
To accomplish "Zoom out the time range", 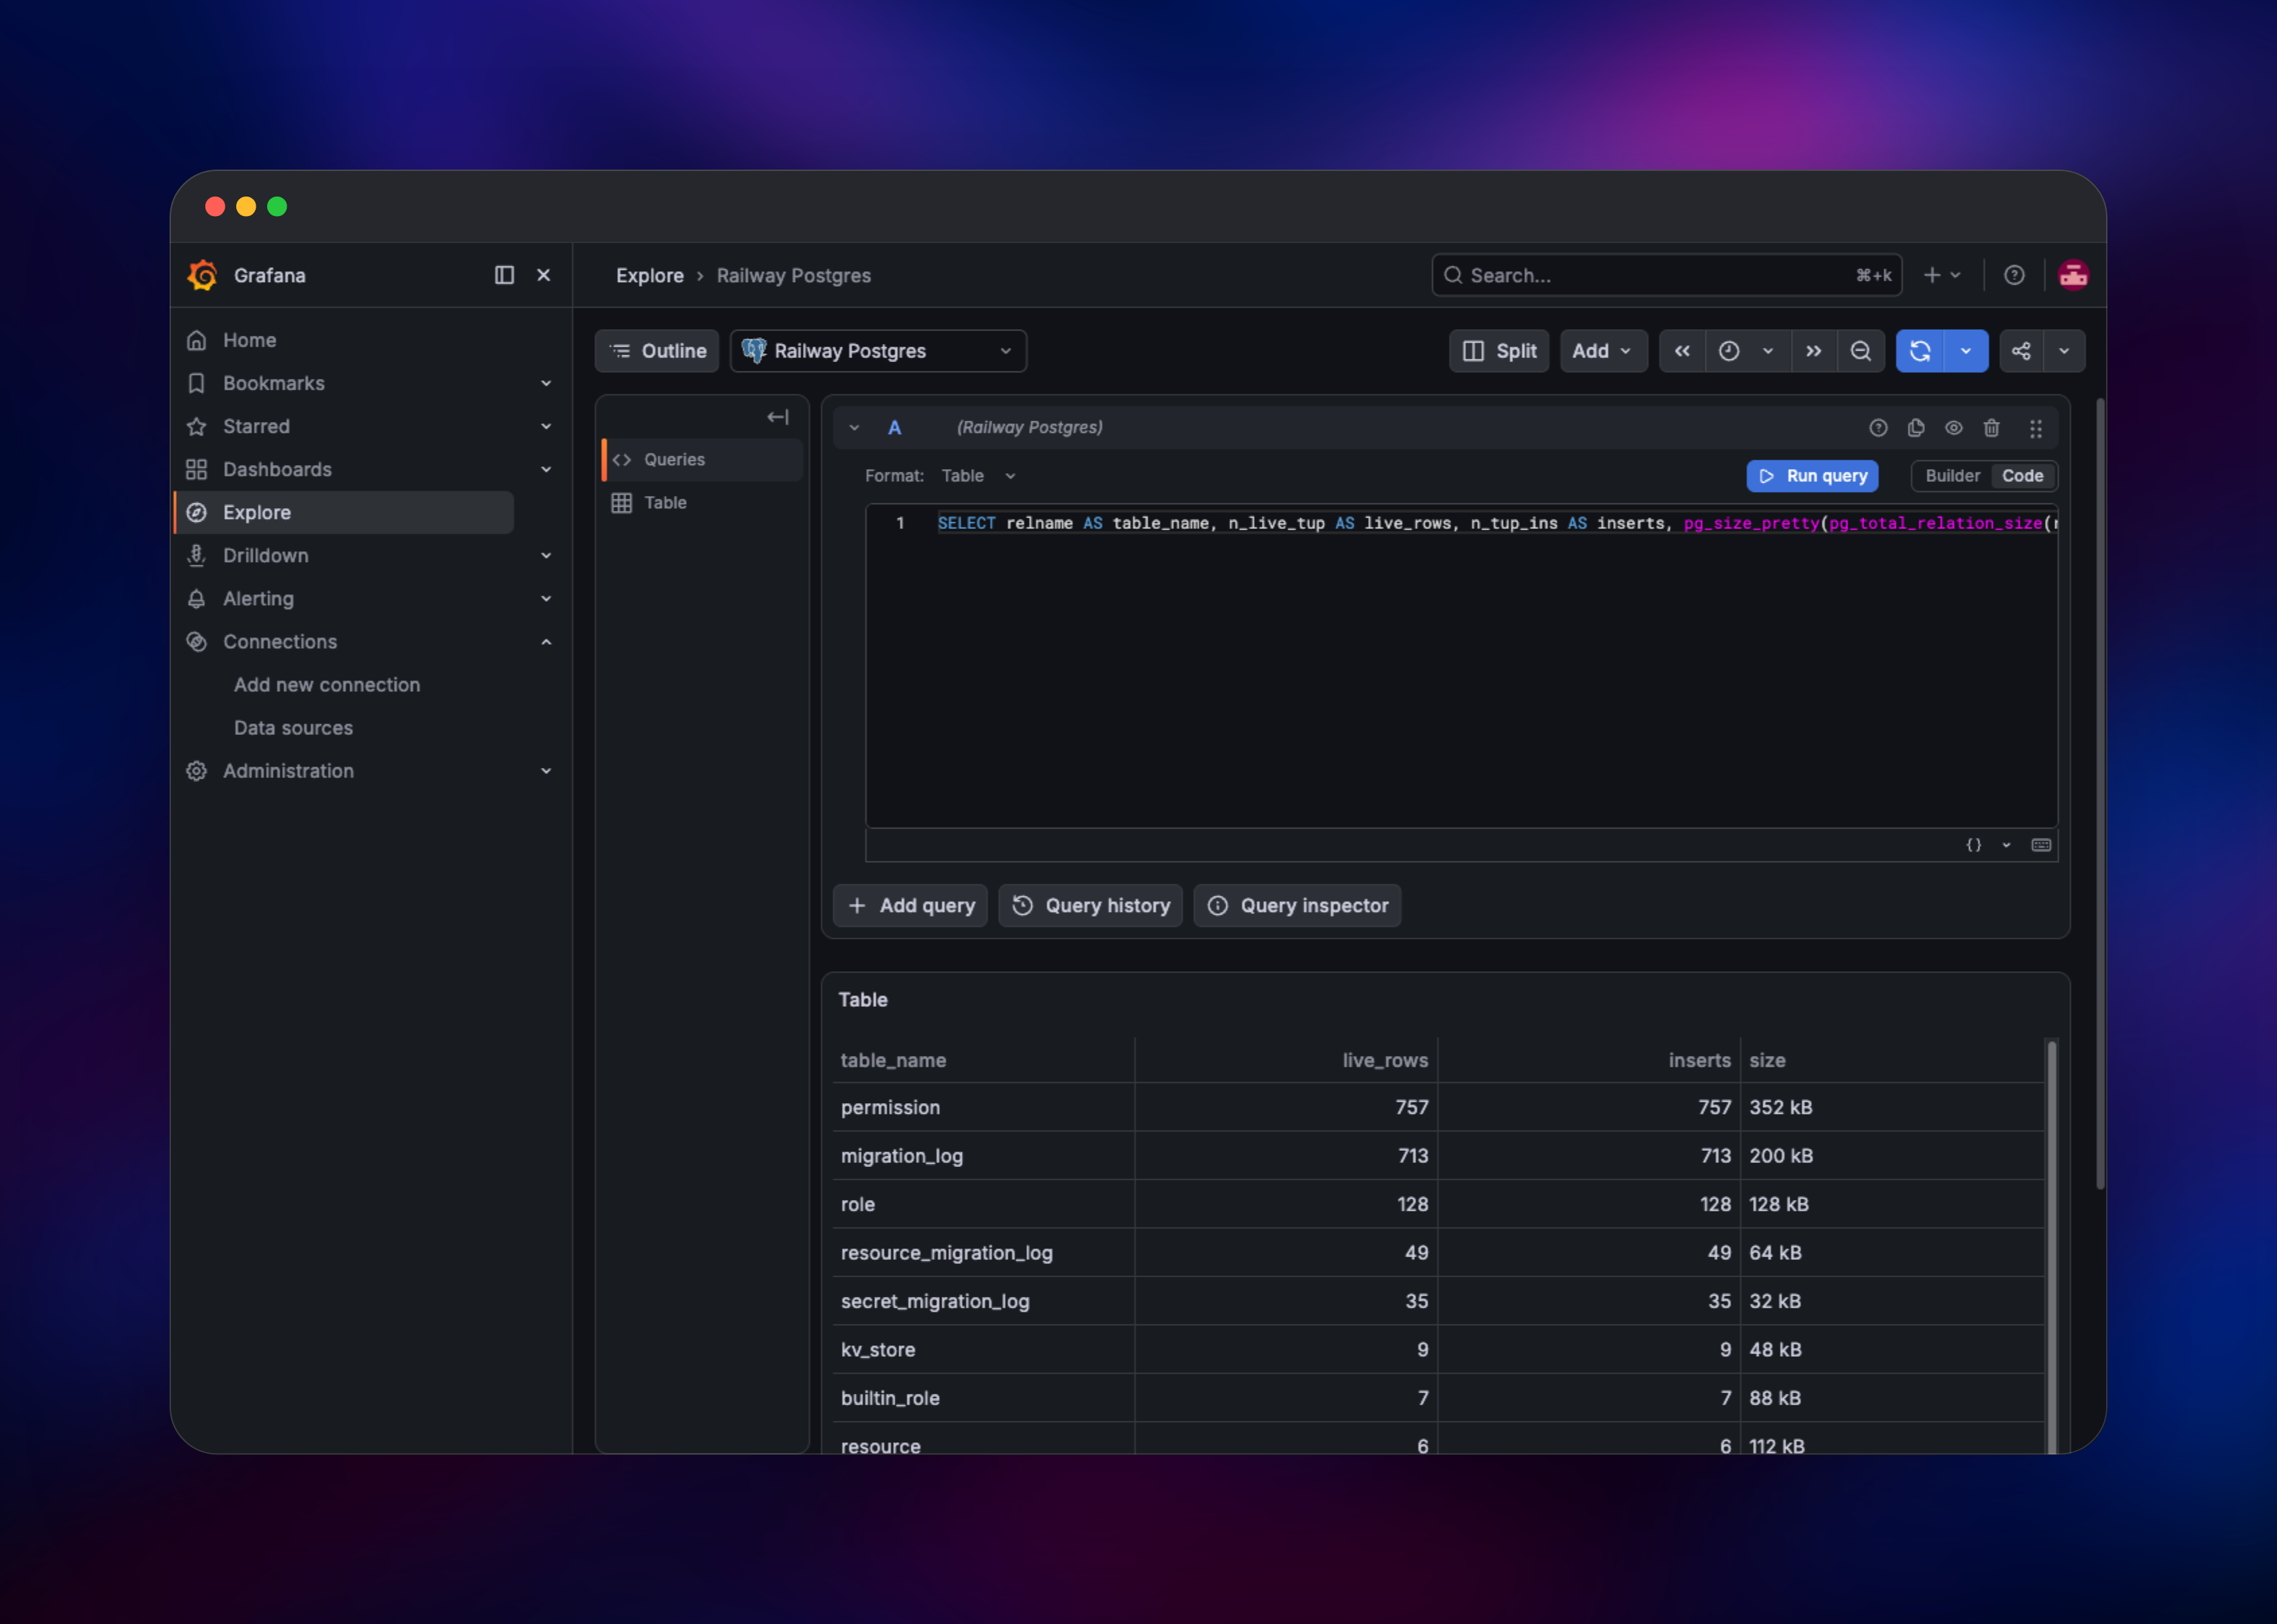I will pyautogui.click(x=1860, y=351).
